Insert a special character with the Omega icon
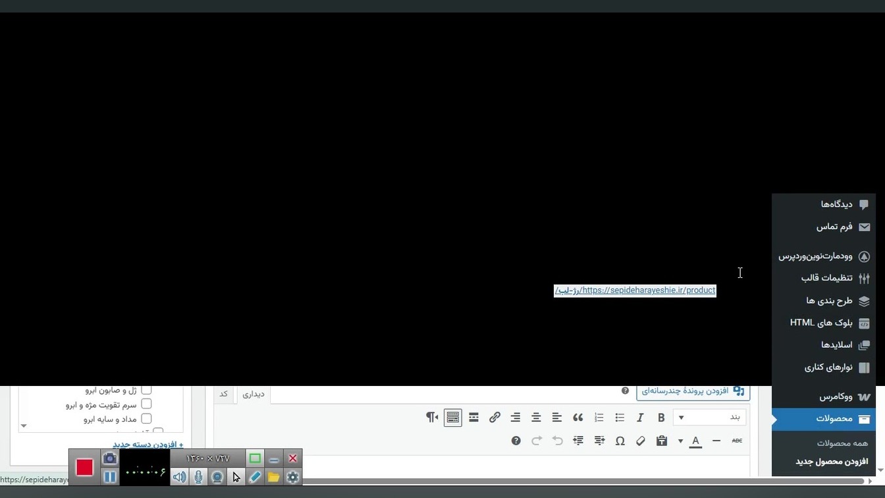 [x=620, y=441]
